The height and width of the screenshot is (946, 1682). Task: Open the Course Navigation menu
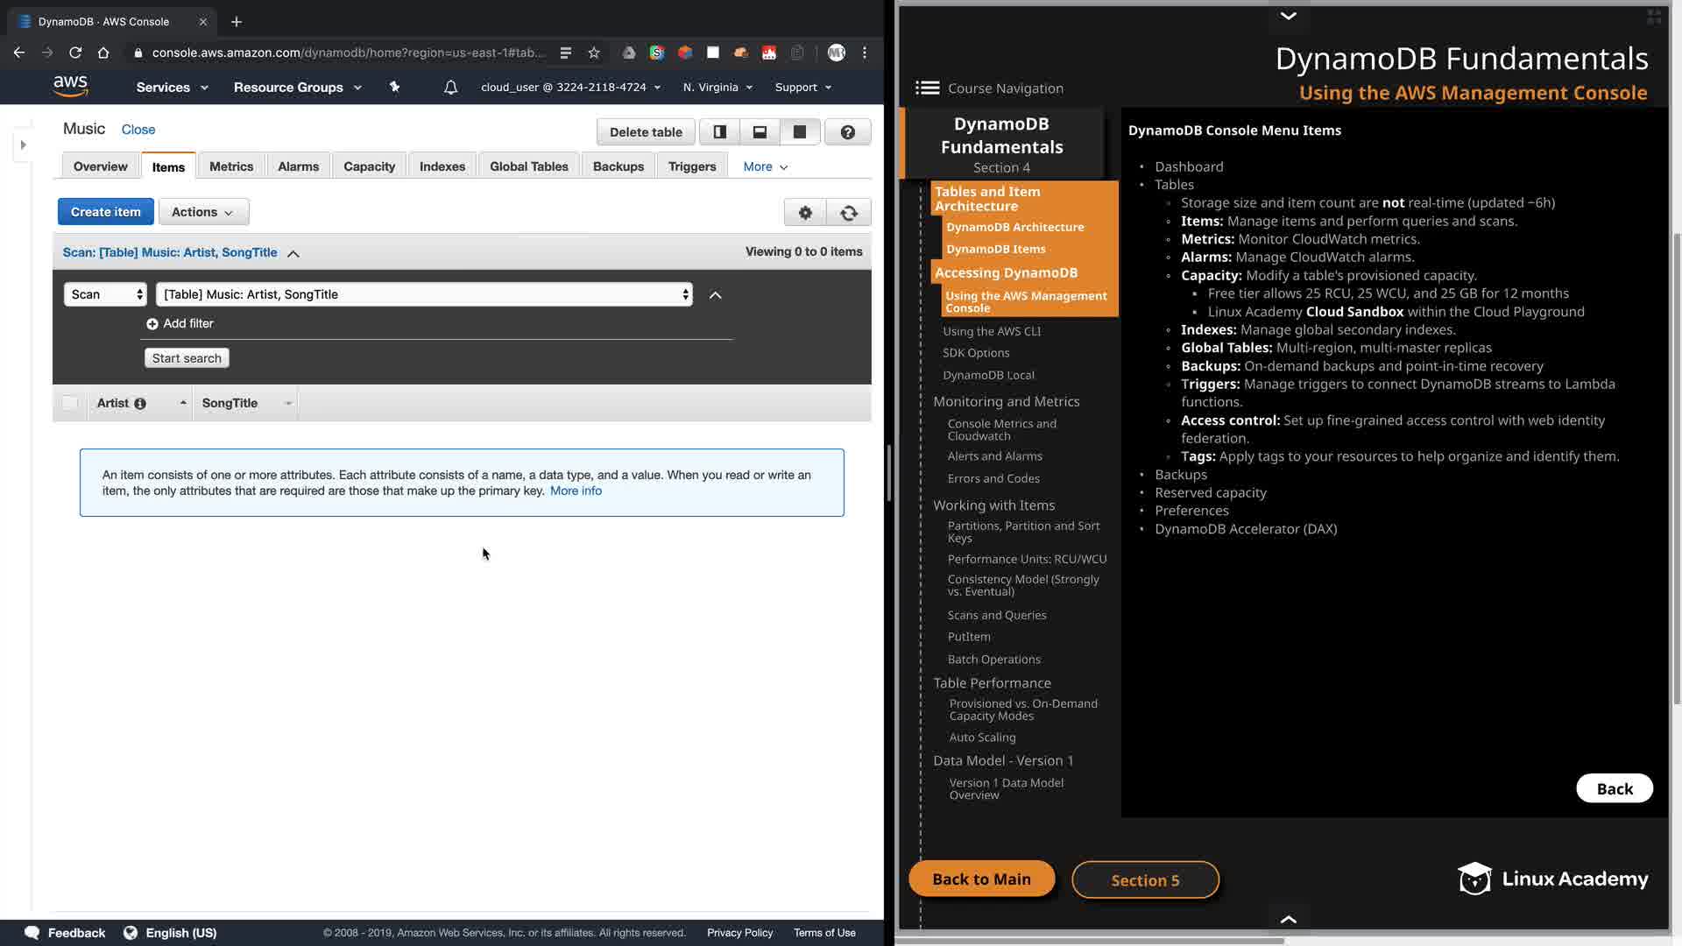[989, 88]
